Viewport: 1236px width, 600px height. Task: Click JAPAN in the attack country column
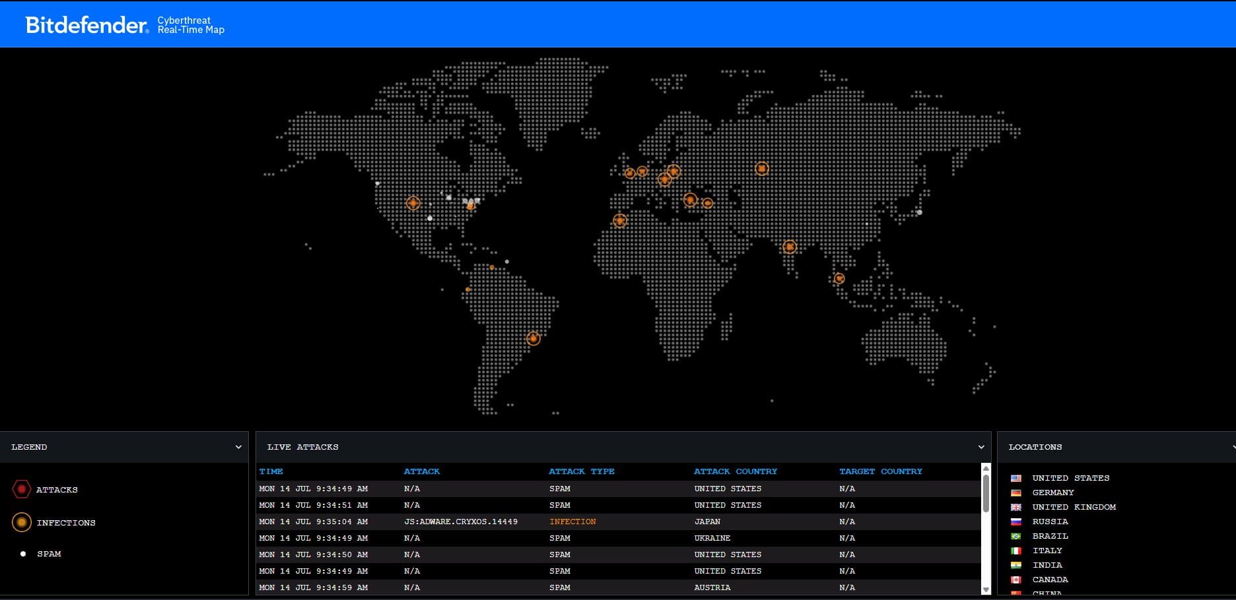[x=707, y=522]
